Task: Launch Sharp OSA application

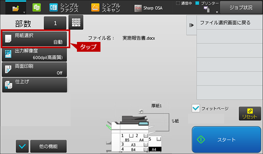Action: click(148, 8)
